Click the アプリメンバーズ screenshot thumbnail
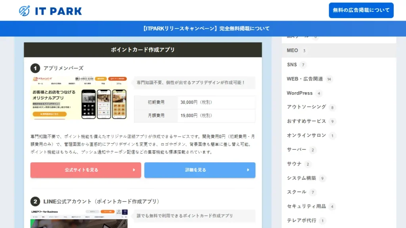Screen dimensions: 406x228 (x=79, y=98)
